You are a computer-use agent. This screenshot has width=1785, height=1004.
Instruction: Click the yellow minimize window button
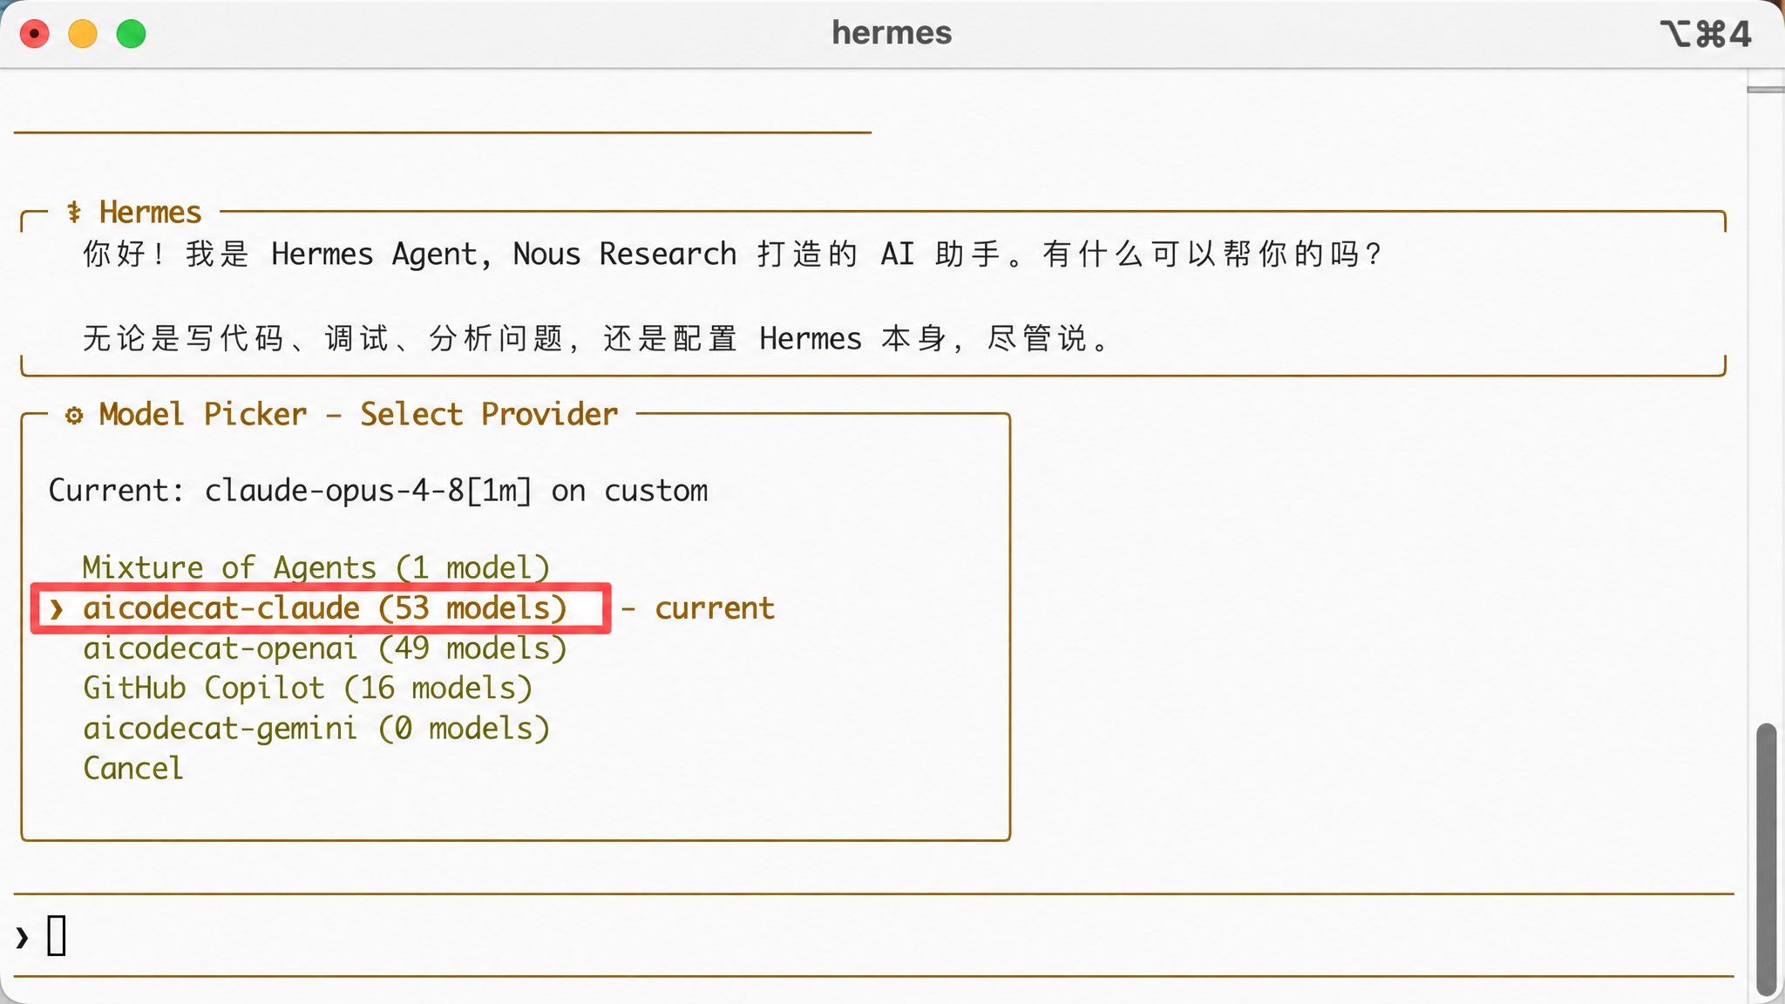83,34
